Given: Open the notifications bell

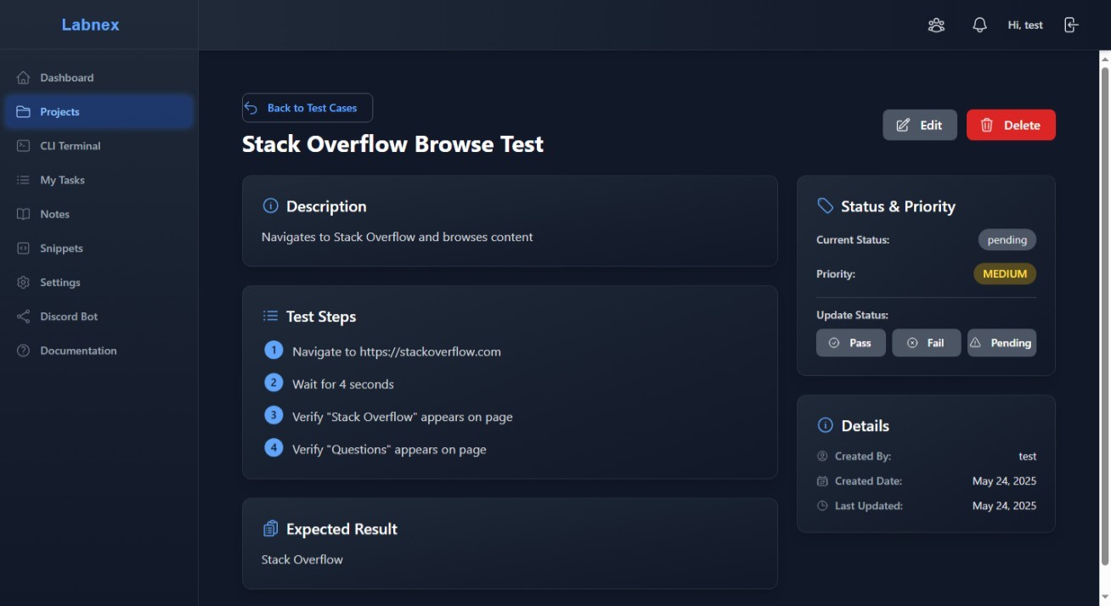Looking at the screenshot, I should (x=979, y=25).
